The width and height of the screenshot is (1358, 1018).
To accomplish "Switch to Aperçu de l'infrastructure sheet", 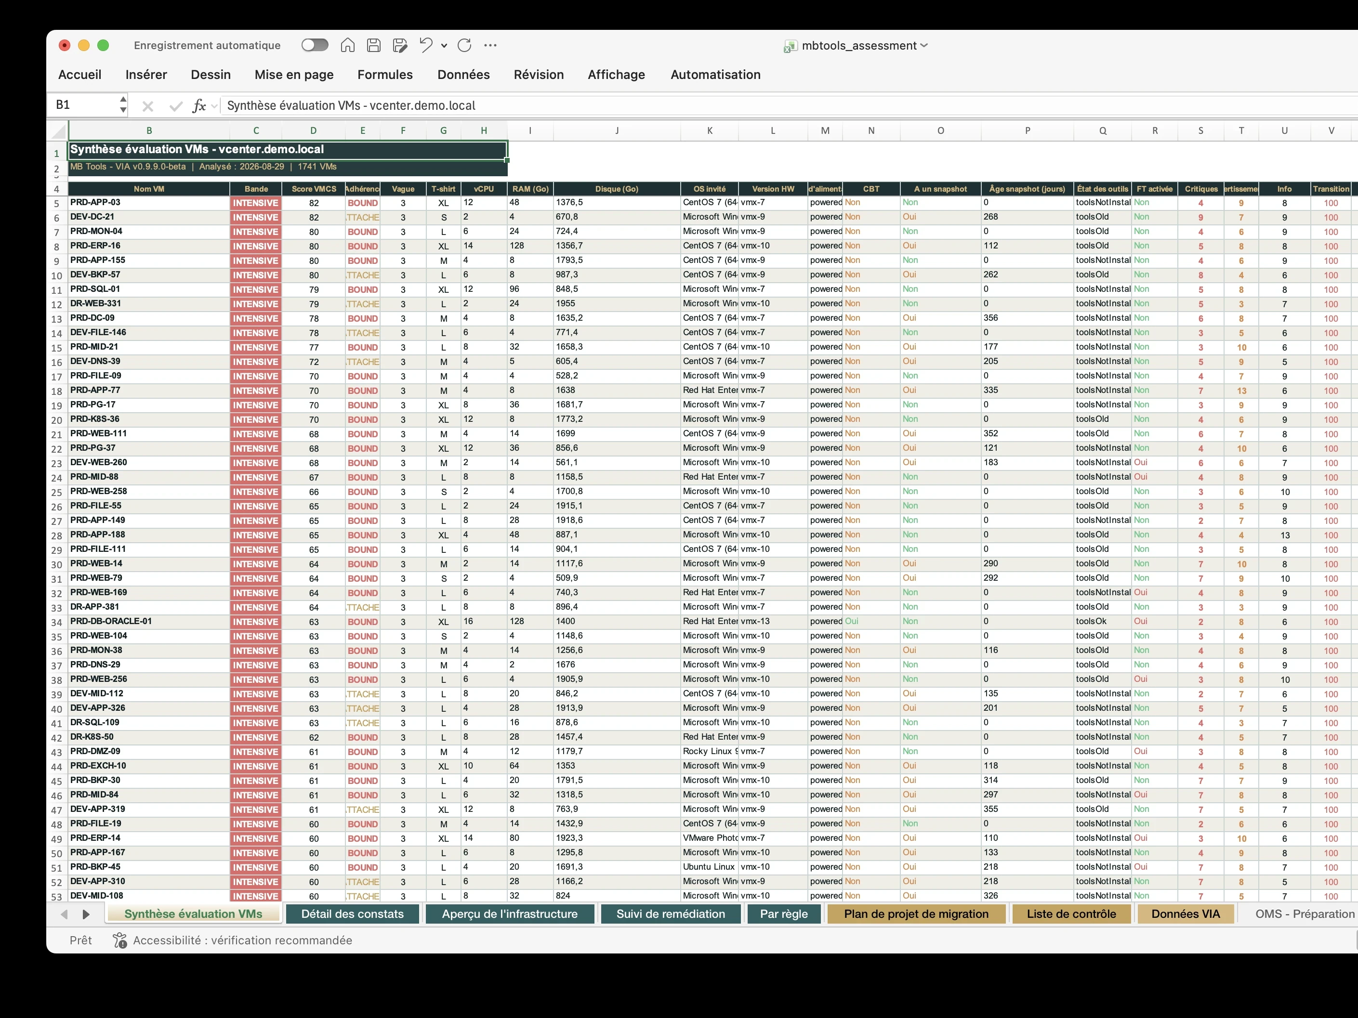I will (x=510, y=914).
